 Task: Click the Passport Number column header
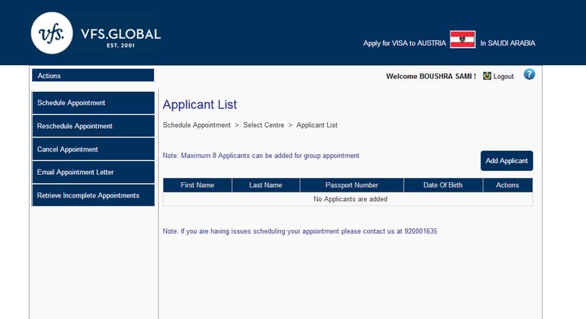click(352, 185)
